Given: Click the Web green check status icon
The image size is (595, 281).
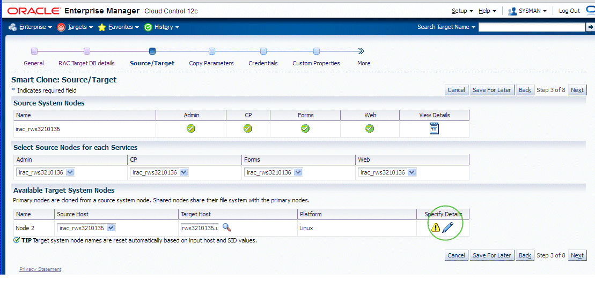Looking at the screenshot, I should [x=370, y=129].
